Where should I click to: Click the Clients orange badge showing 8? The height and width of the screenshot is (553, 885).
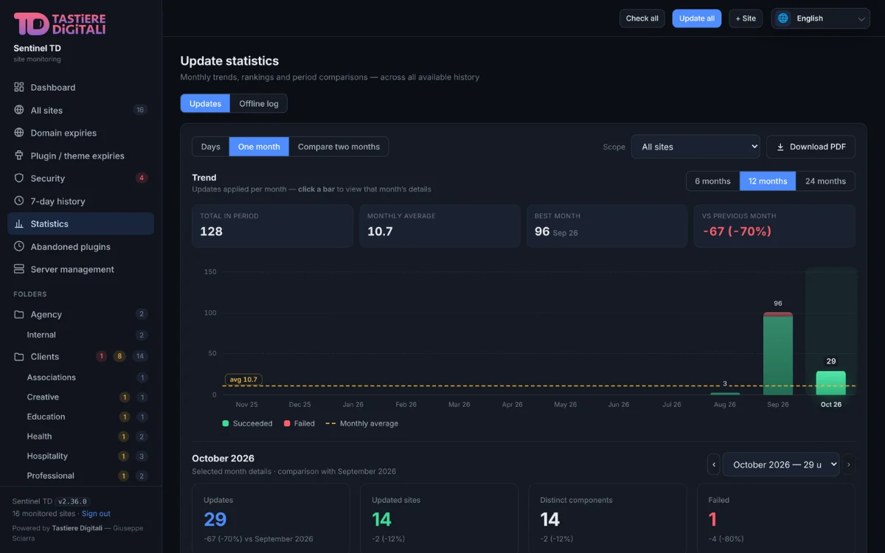click(119, 356)
